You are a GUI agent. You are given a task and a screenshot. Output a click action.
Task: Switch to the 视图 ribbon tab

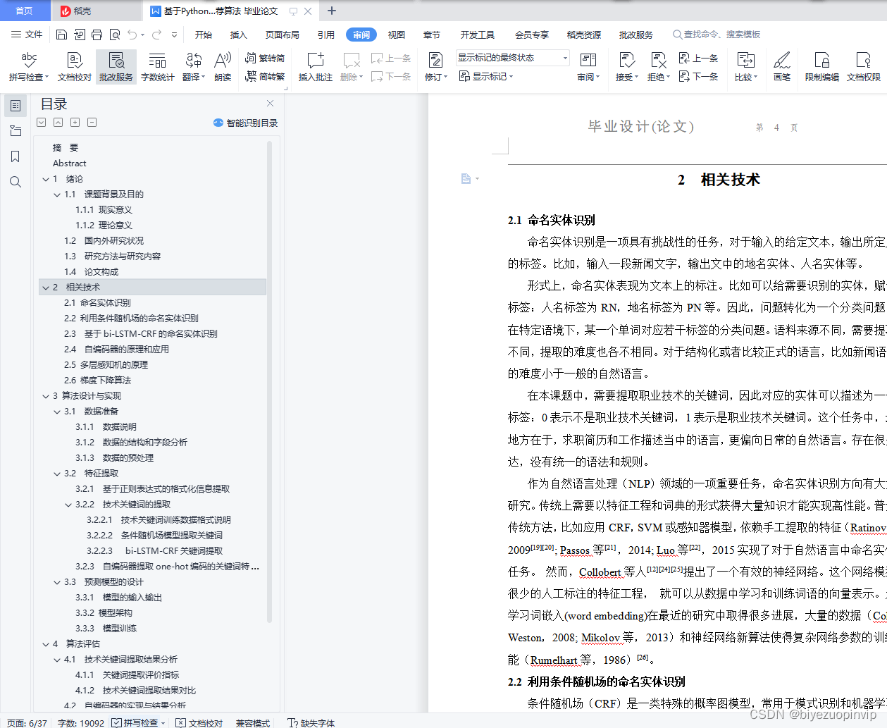pos(397,35)
